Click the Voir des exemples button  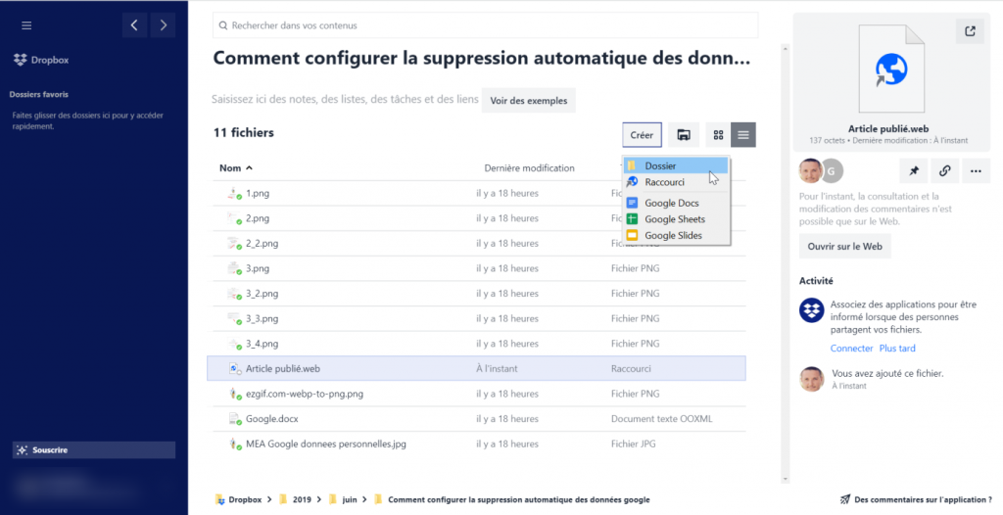528,101
